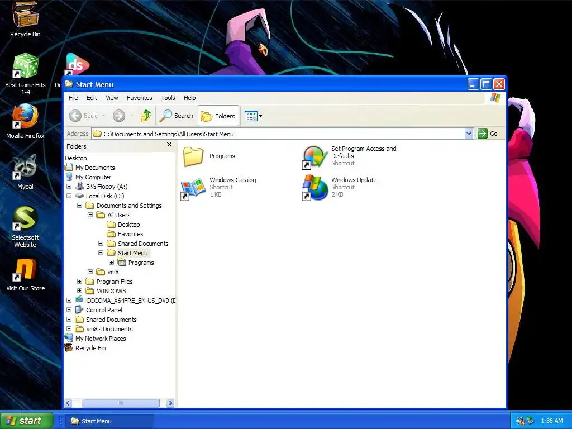Select Set Program Access and Defaults shortcut
572x429 pixels.
350,156
